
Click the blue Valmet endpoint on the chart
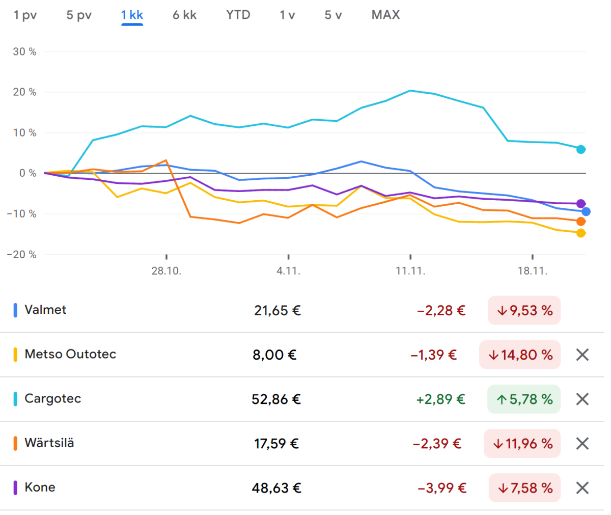pos(586,211)
